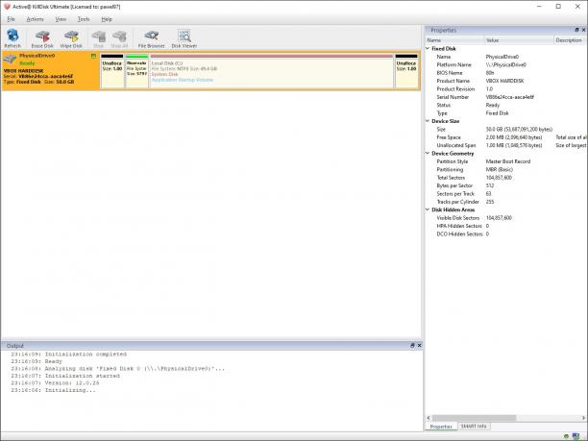Click the Properties scrollbar right arrow

point(584,418)
